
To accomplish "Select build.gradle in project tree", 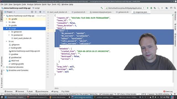I will [16, 48].
